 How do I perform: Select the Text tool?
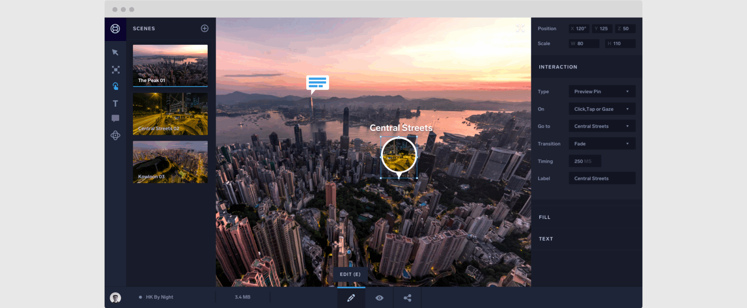tap(115, 103)
